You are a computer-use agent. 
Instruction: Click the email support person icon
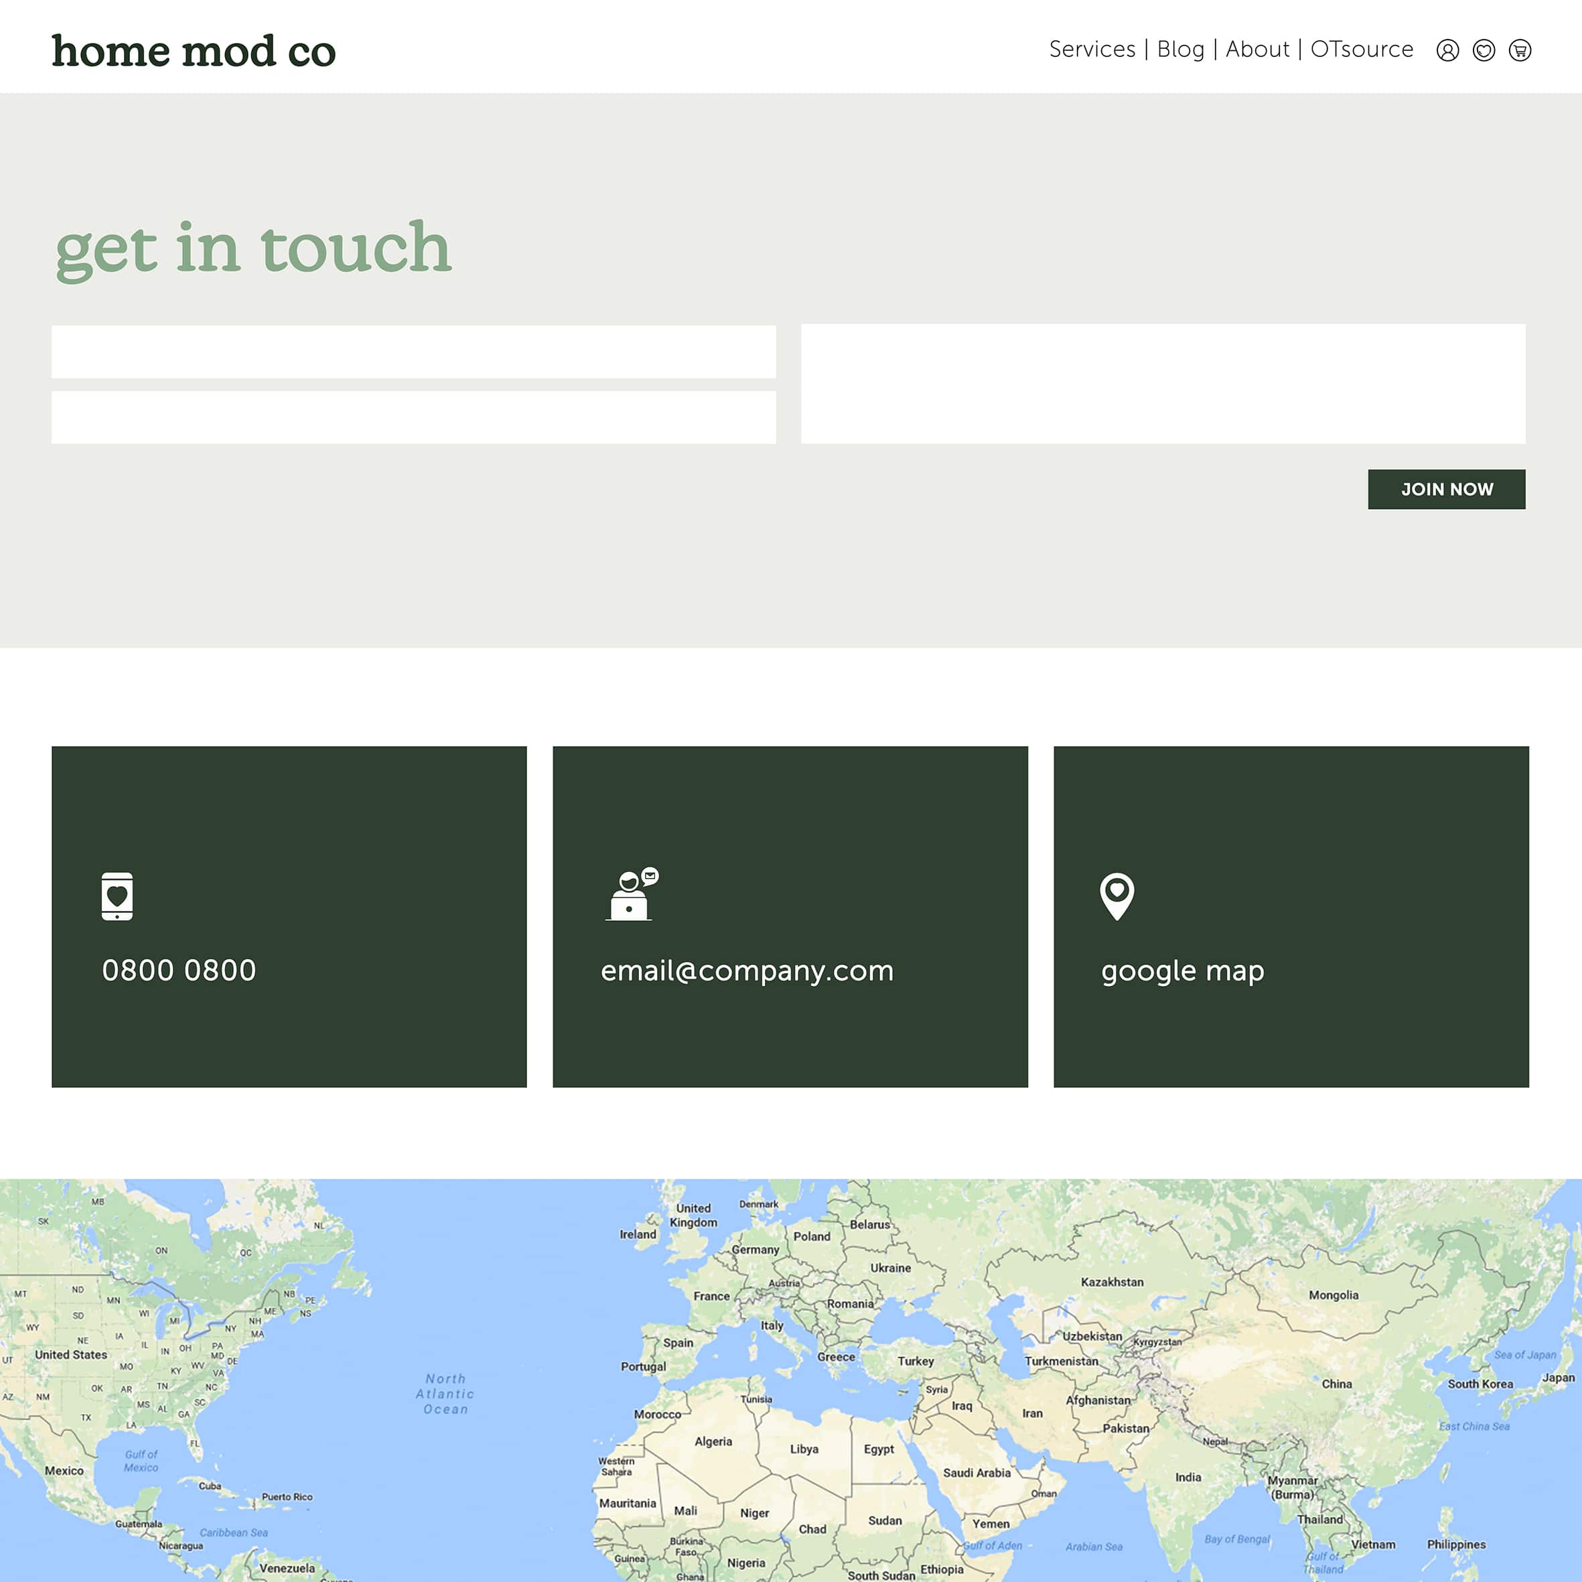click(632, 894)
